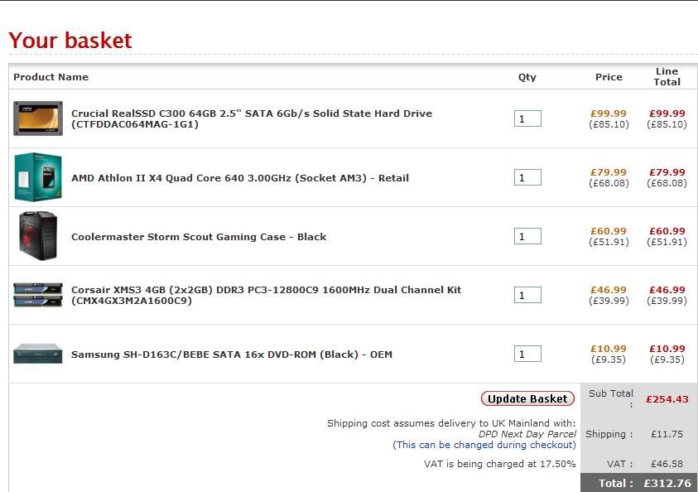Click the Coolermaster Storm Scout case image
This screenshot has height=492, width=698.
(38, 236)
